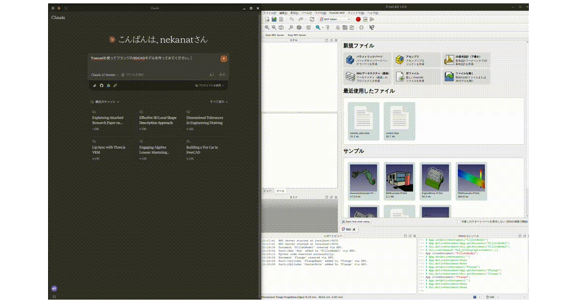Click the refresh/recompute icon in FreeCAD
This screenshot has width=577, height=303.
pos(312,19)
